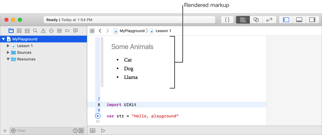
Task: Go back with the left chevron
Action: [100, 31]
